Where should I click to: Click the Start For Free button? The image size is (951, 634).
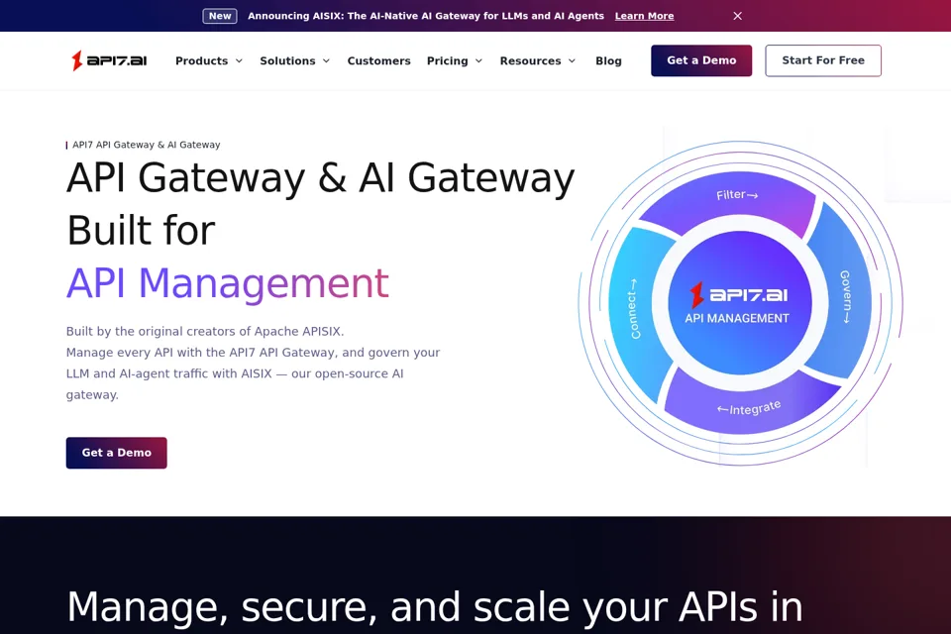pos(823,60)
